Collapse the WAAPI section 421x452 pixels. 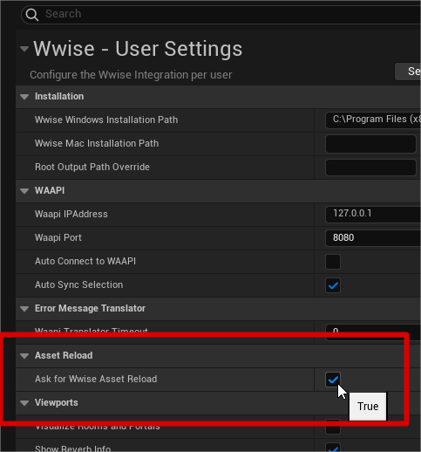(24, 191)
